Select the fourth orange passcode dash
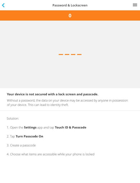Image resolution: width=140 pixels, height=183 pixels. click(79, 54)
